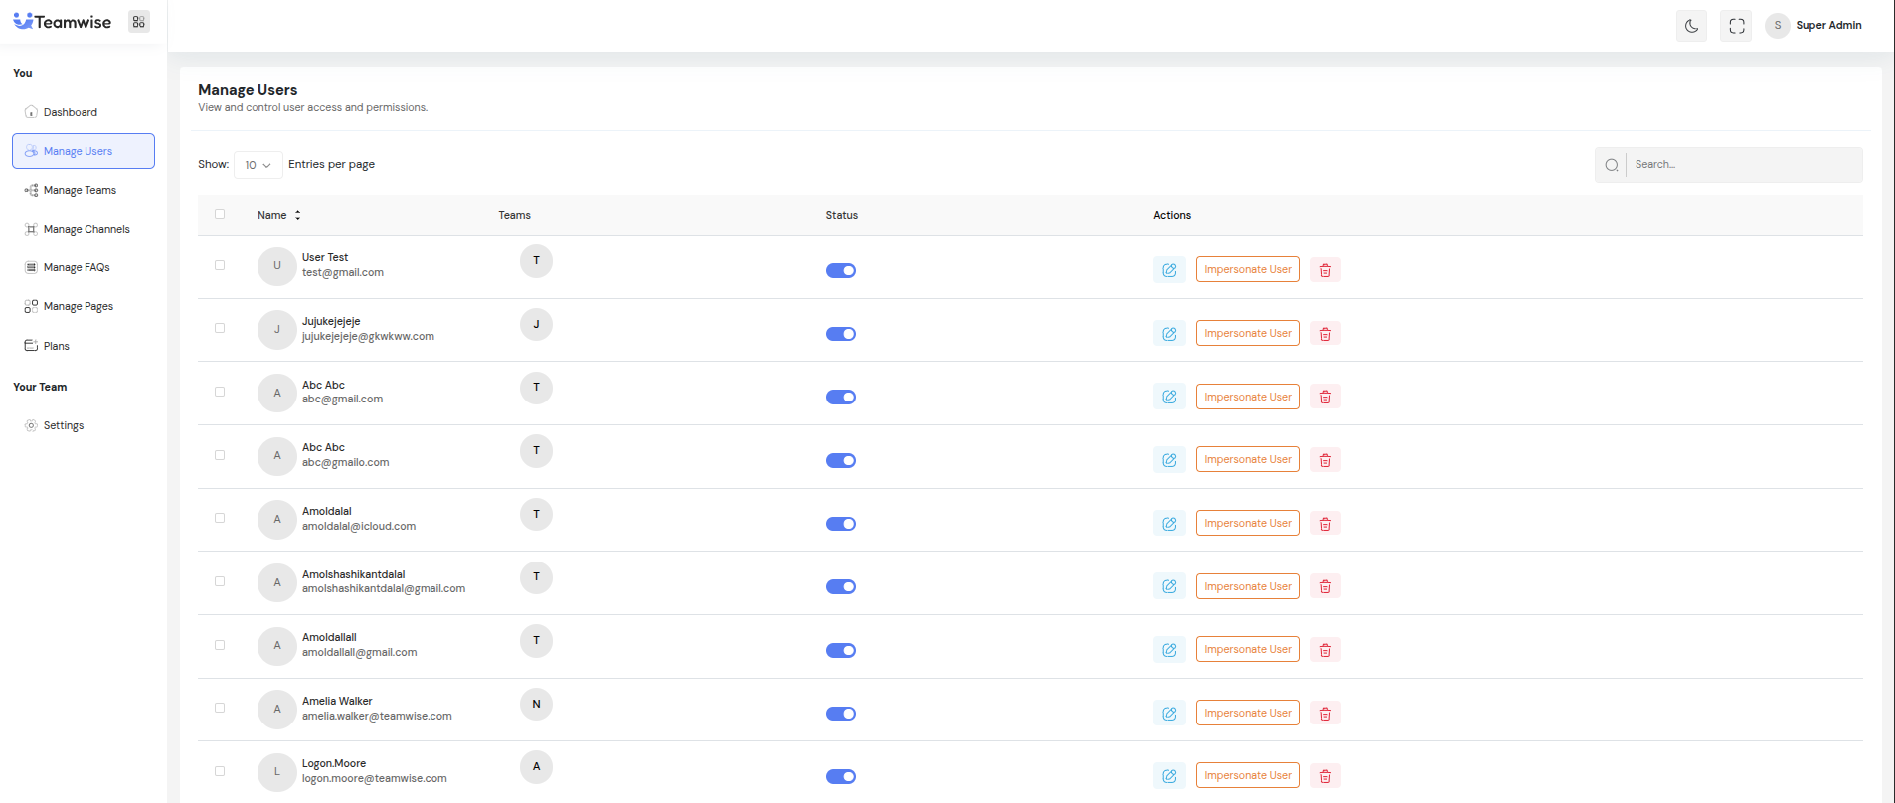1895x803 pixels.
Task: Click the Search input field
Action: [1743, 165]
